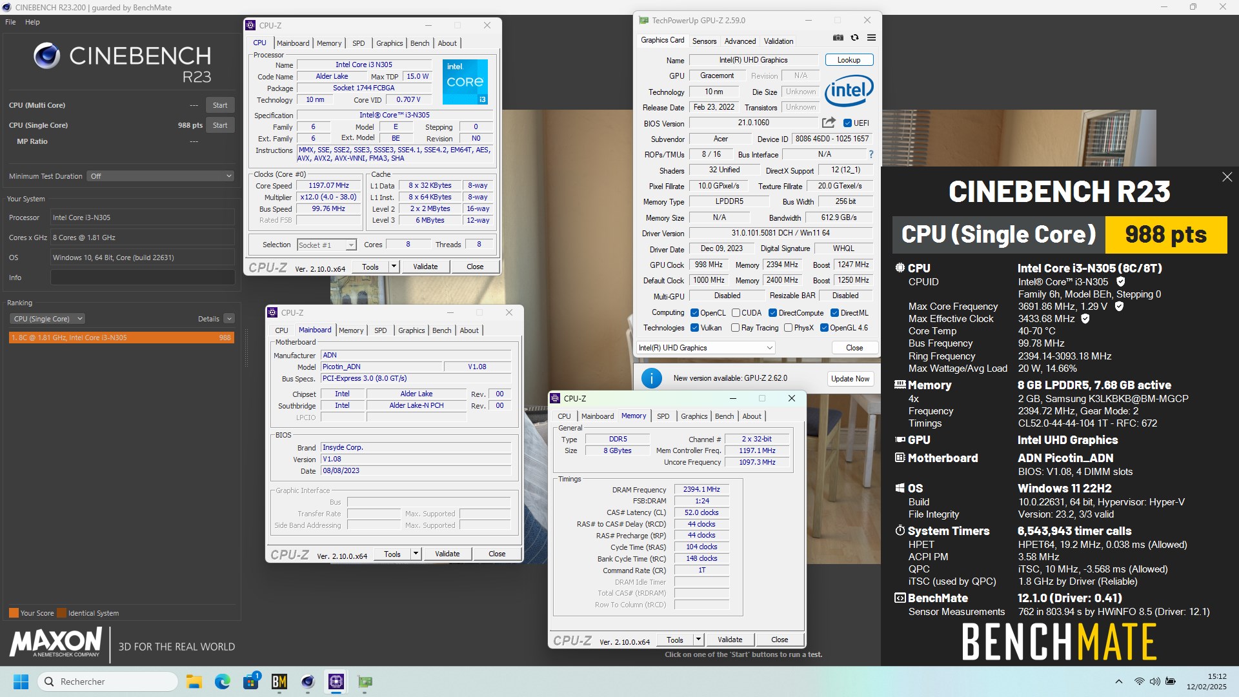Open the Intel(R) UHD Graphics GPU selector

coord(705,348)
